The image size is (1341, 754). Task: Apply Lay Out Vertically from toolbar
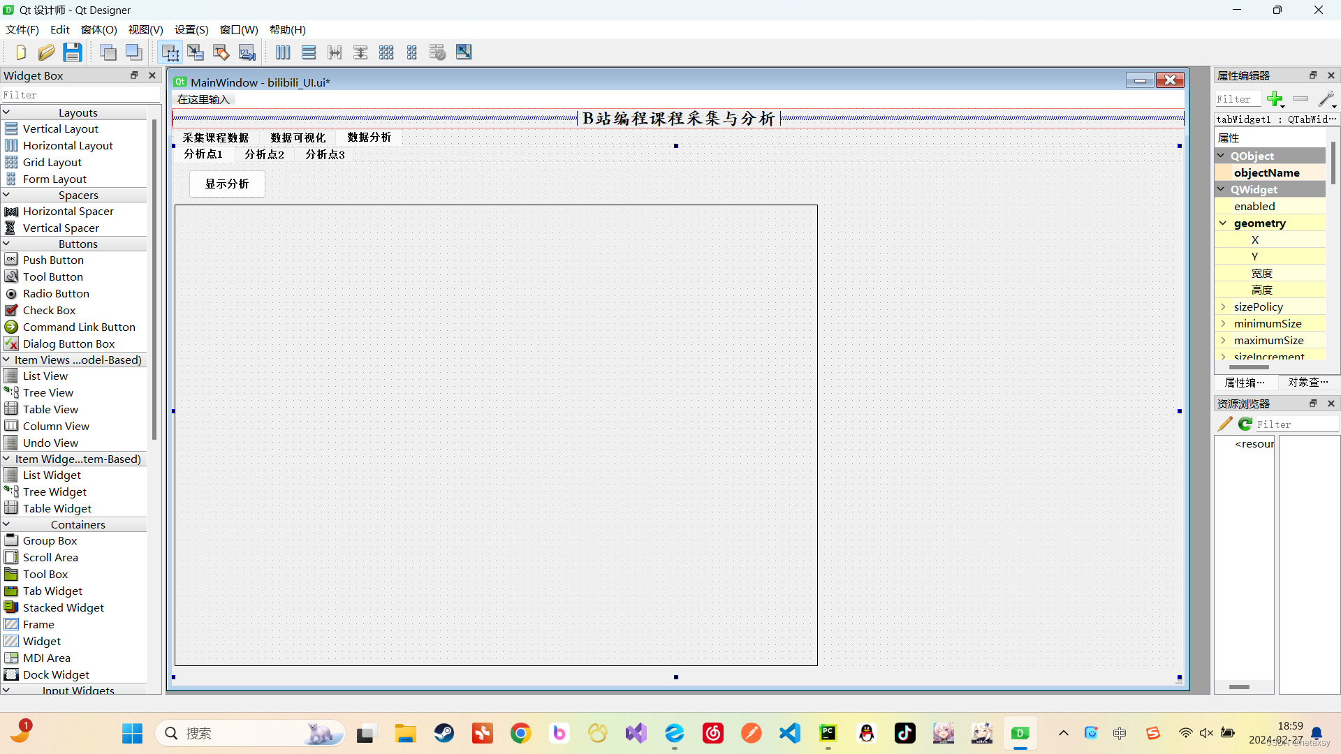pyautogui.click(x=309, y=52)
